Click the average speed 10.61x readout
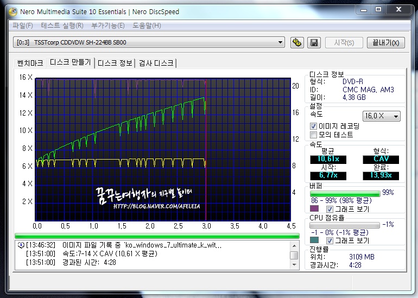Image resolution: width=418 pixels, height=298 pixels. pyautogui.click(x=328, y=159)
